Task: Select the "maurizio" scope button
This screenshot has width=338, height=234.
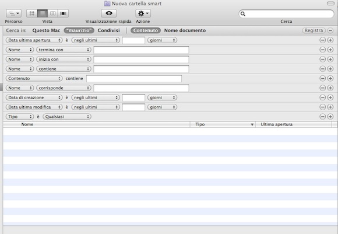Action: pos(79,30)
